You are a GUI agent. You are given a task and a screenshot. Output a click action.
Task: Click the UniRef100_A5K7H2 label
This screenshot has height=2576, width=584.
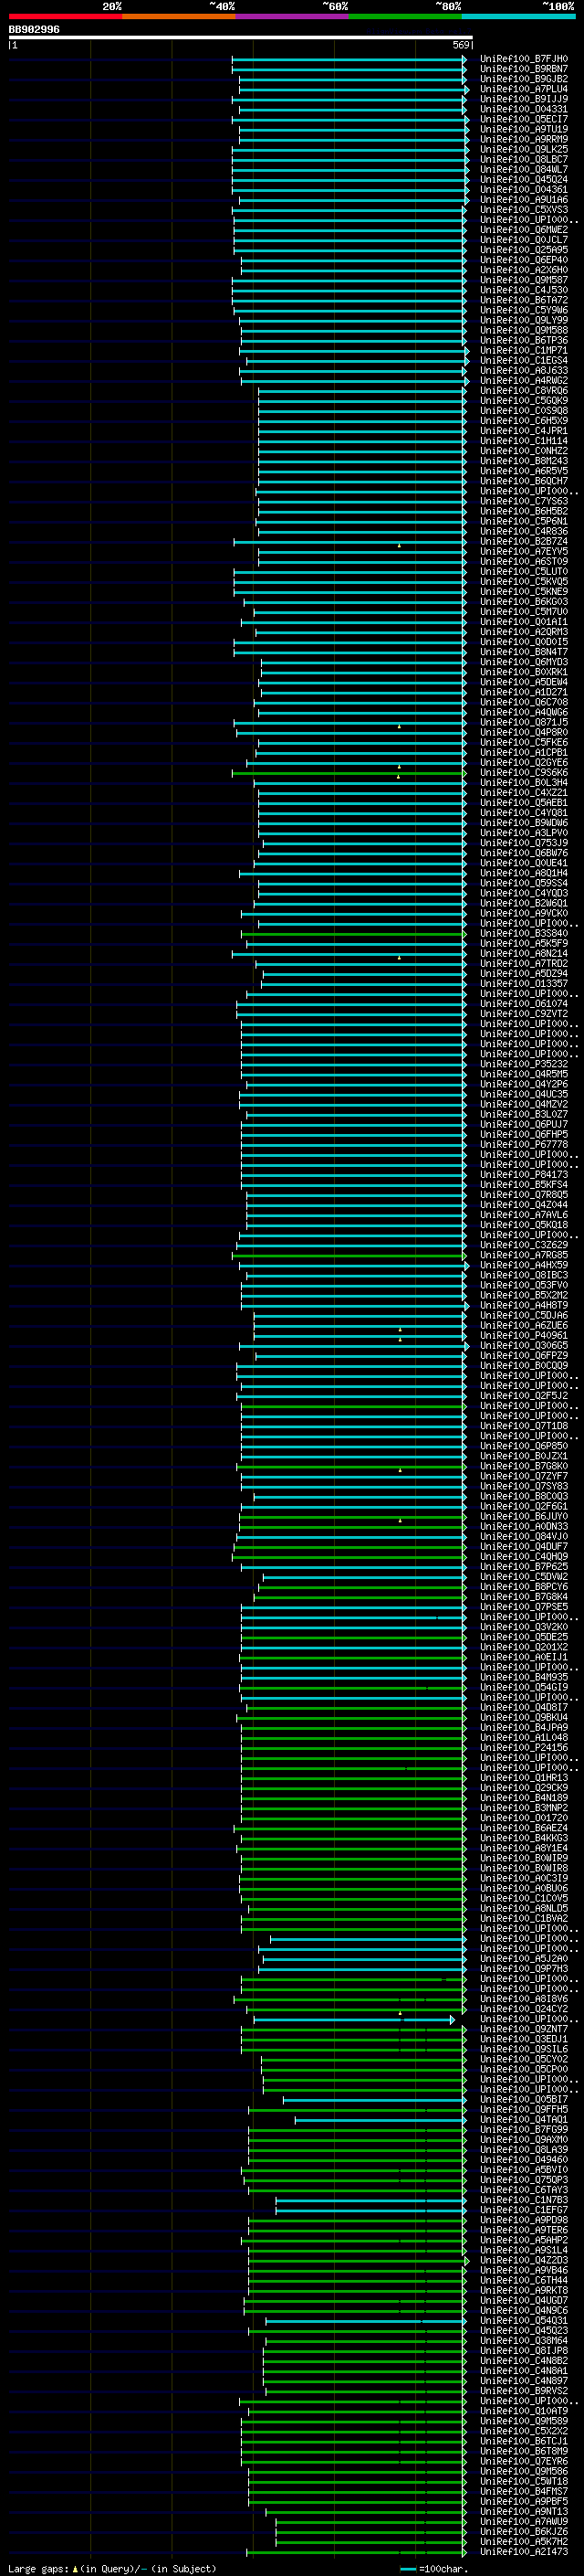point(523,2541)
